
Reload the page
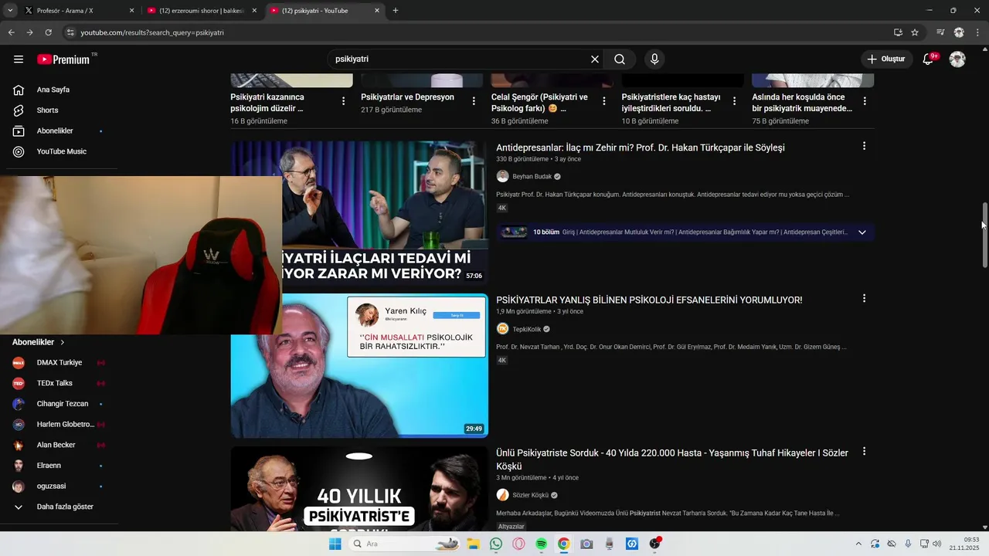coord(48,32)
